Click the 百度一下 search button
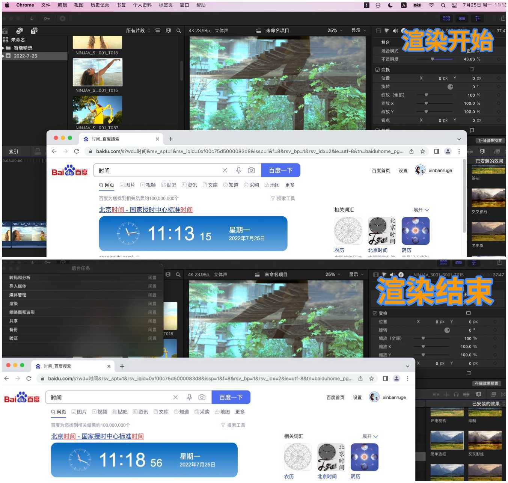The width and height of the screenshot is (508, 483). point(281,170)
